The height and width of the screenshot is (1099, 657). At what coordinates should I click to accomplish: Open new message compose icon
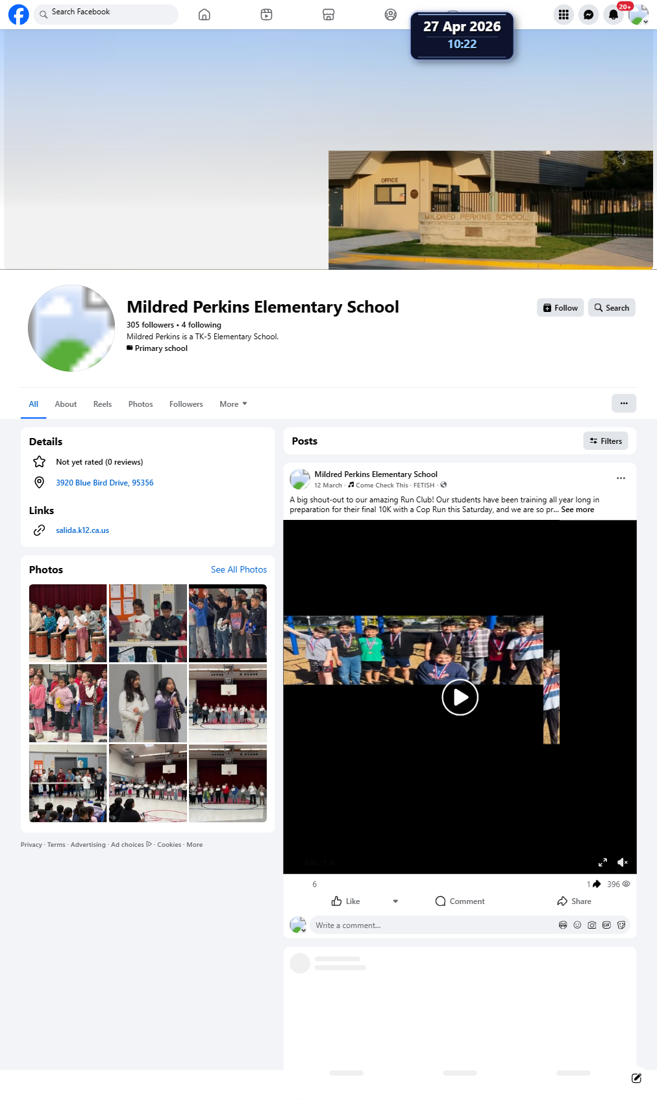point(637,1078)
